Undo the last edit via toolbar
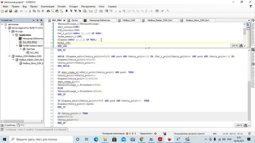 [x=21, y=11]
